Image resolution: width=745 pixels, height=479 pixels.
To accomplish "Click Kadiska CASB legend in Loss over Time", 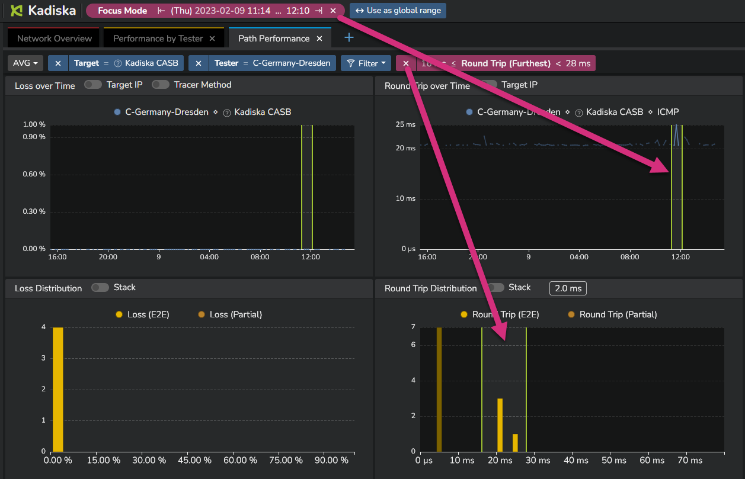I will (x=257, y=112).
